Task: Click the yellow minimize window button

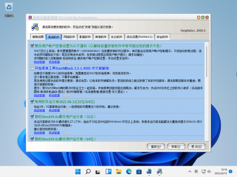Action: [199, 17]
